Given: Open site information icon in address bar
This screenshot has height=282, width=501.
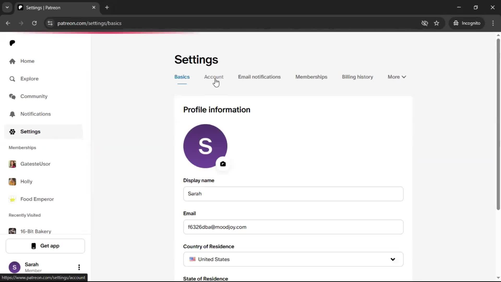Looking at the screenshot, I should [50, 23].
